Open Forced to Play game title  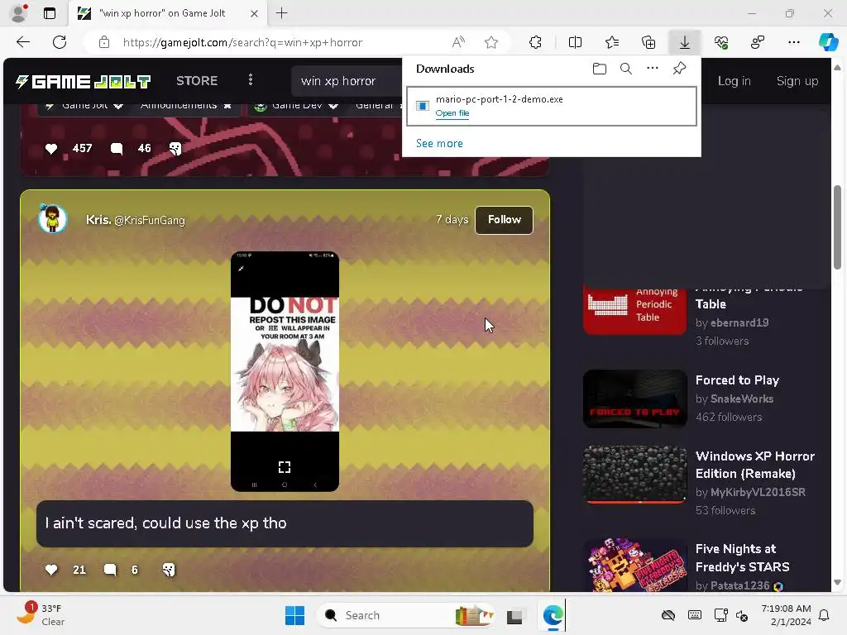[x=737, y=380]
